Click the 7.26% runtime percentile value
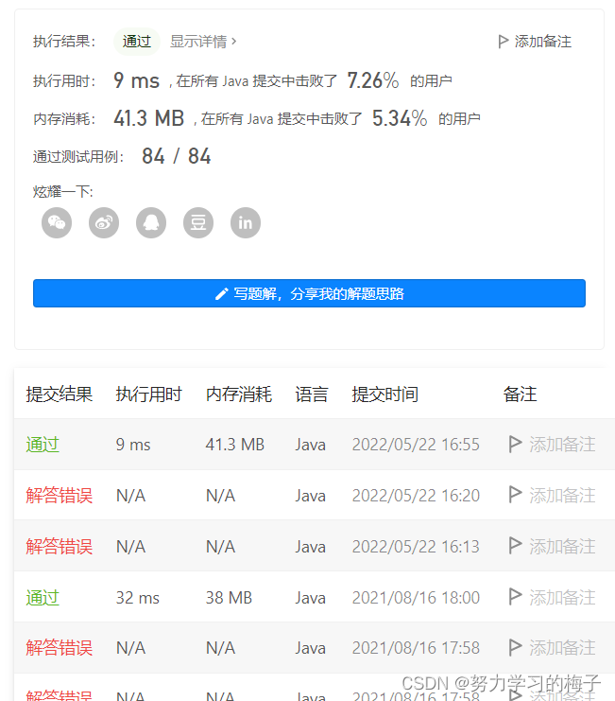Viewport: 615px width, 701px height. tap(373, 81)
